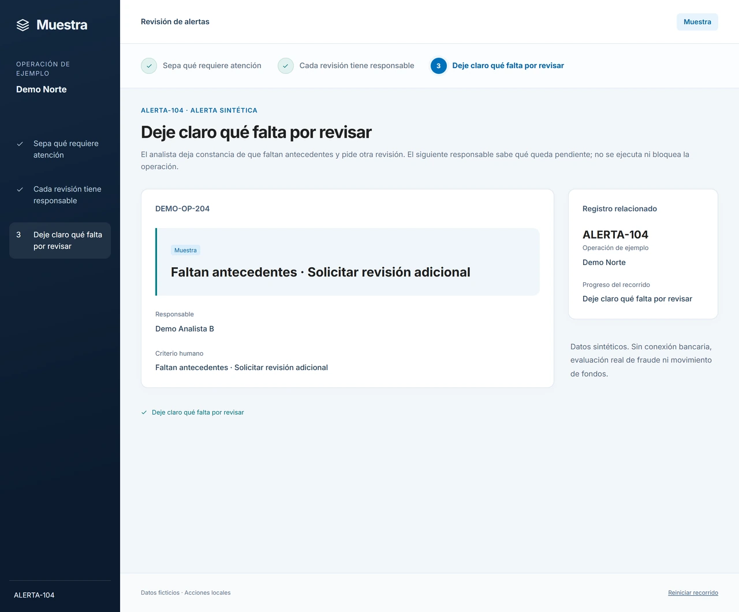Click 'ALERTA-104' heading in Registro relacionado card
Screen dimensions: 739x612
pyautogui.click(x=615, y=235)
